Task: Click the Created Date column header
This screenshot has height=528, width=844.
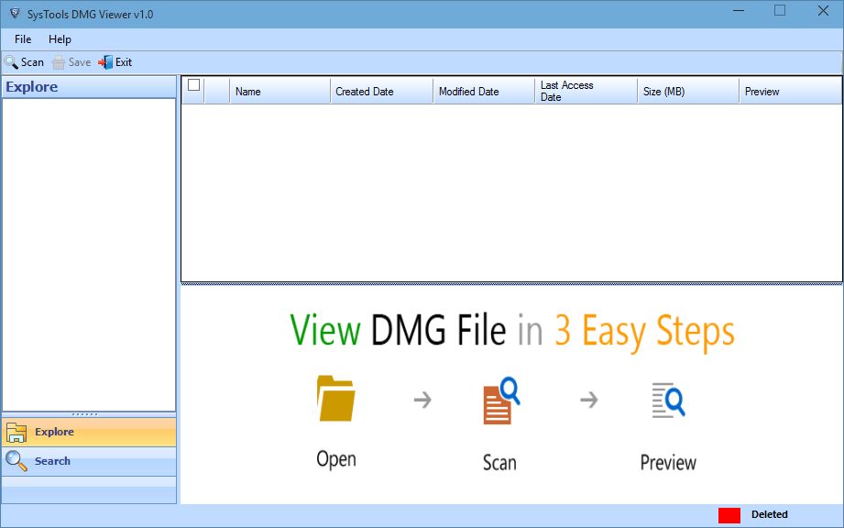Action: tap(365, 91)
